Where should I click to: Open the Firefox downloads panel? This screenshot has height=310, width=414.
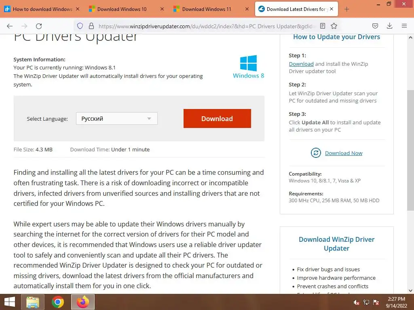(x=389, y=26)
